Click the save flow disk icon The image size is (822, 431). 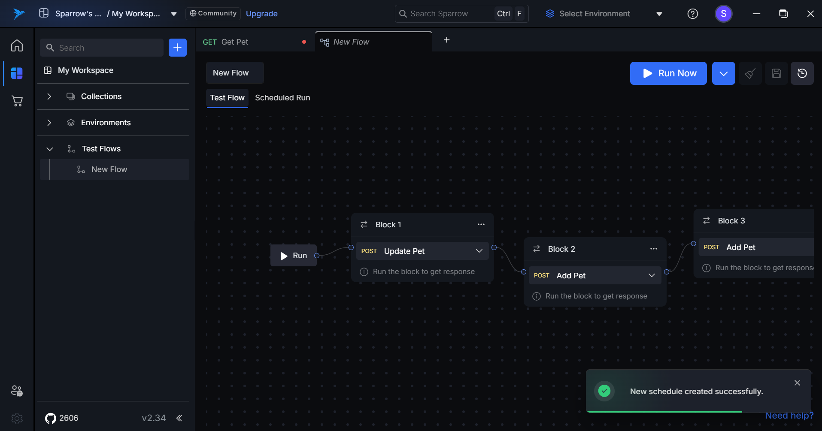[x=776, y=73]
